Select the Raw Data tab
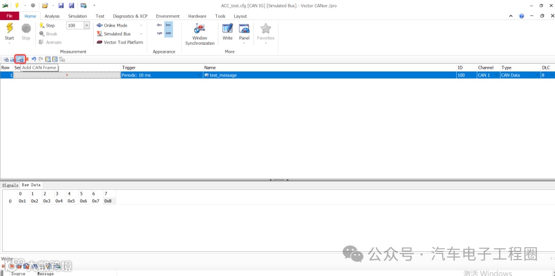 [31, 185]
